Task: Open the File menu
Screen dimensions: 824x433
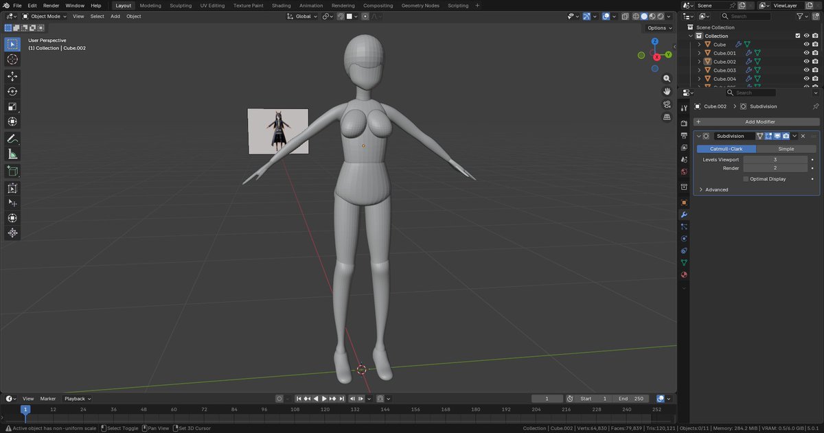Action: click(17, 5)
